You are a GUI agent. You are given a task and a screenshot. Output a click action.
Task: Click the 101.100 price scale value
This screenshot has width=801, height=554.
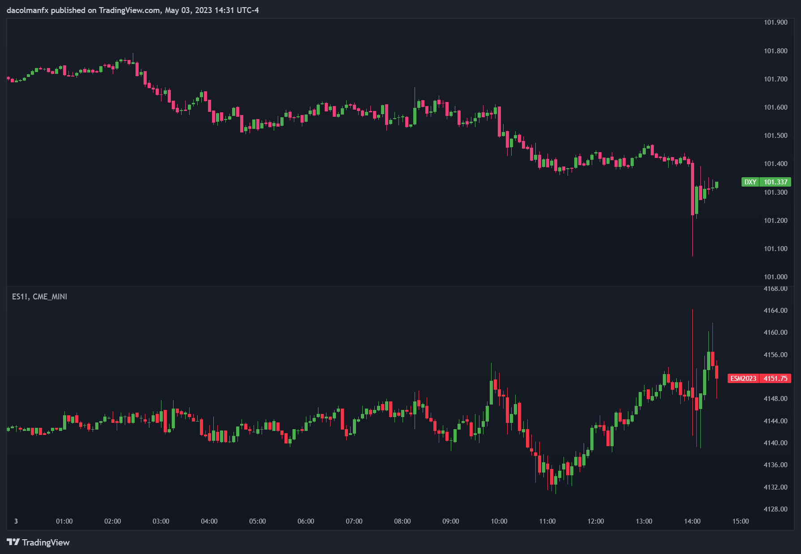coord(776,249)
